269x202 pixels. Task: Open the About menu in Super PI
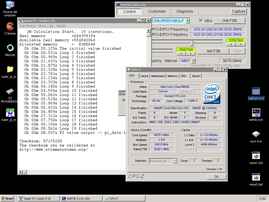coord(46,26)
